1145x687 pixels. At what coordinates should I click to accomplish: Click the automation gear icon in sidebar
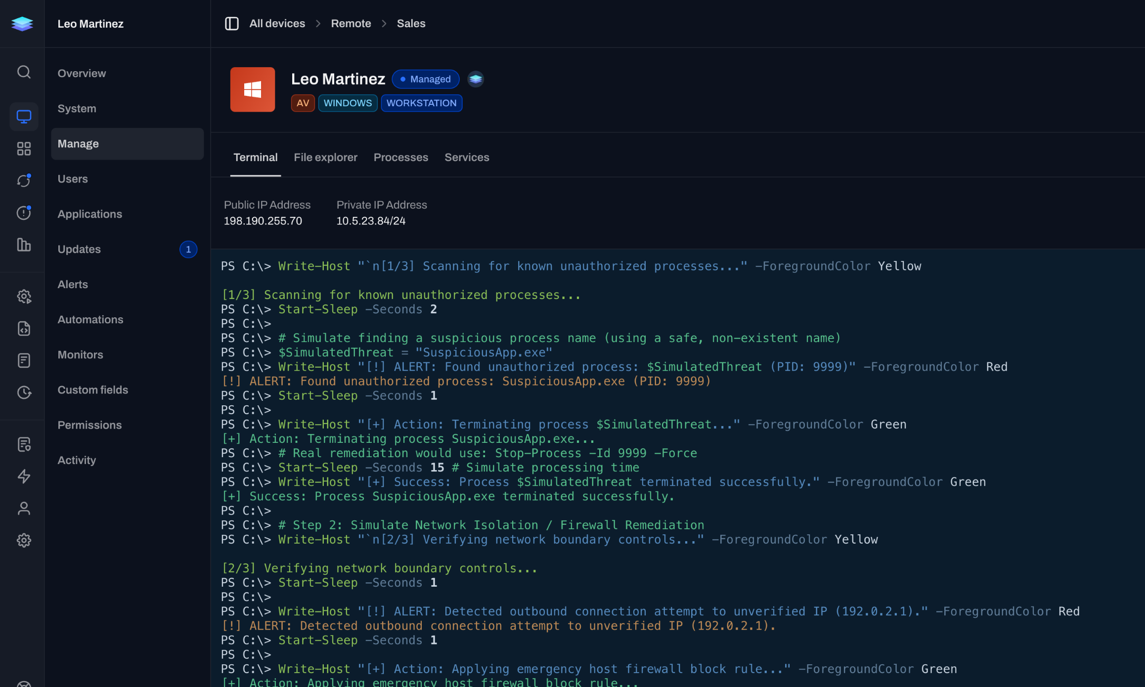[24, 297]
